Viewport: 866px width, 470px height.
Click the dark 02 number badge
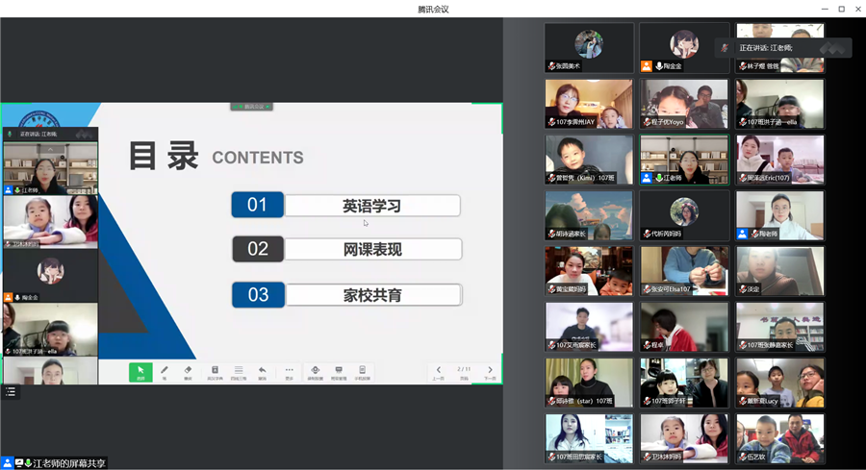click(258, 249)
